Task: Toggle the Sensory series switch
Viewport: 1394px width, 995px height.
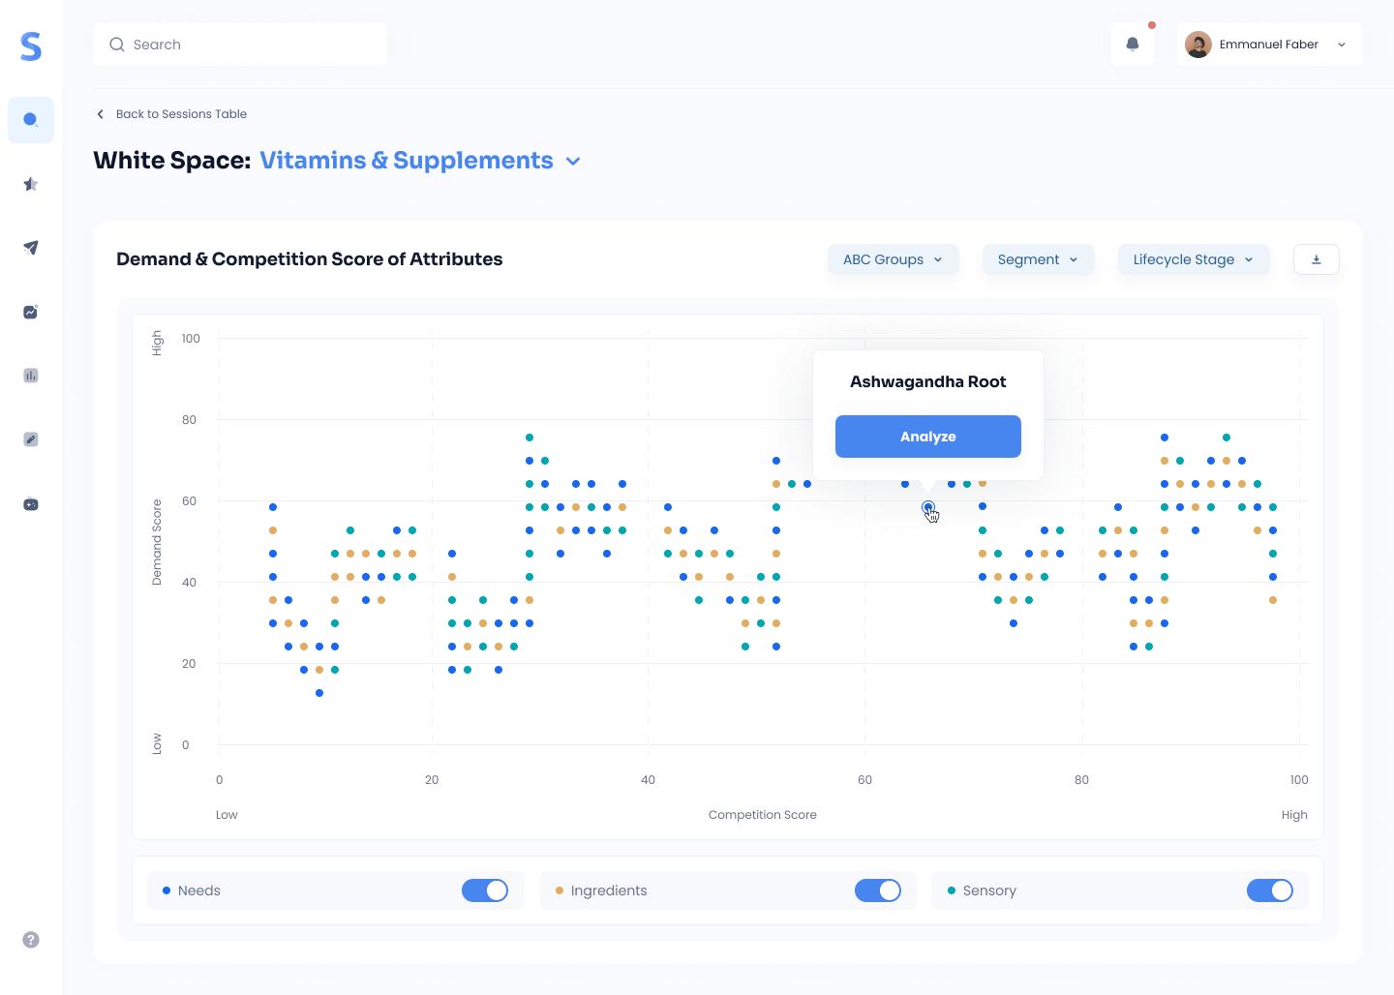Action: tap(1270, 890)
